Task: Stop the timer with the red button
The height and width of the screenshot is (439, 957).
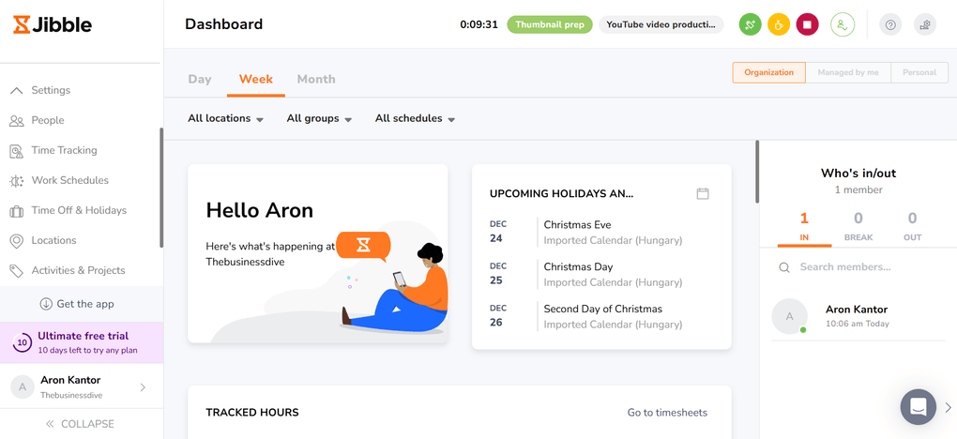Action: (x=807, y=24)
